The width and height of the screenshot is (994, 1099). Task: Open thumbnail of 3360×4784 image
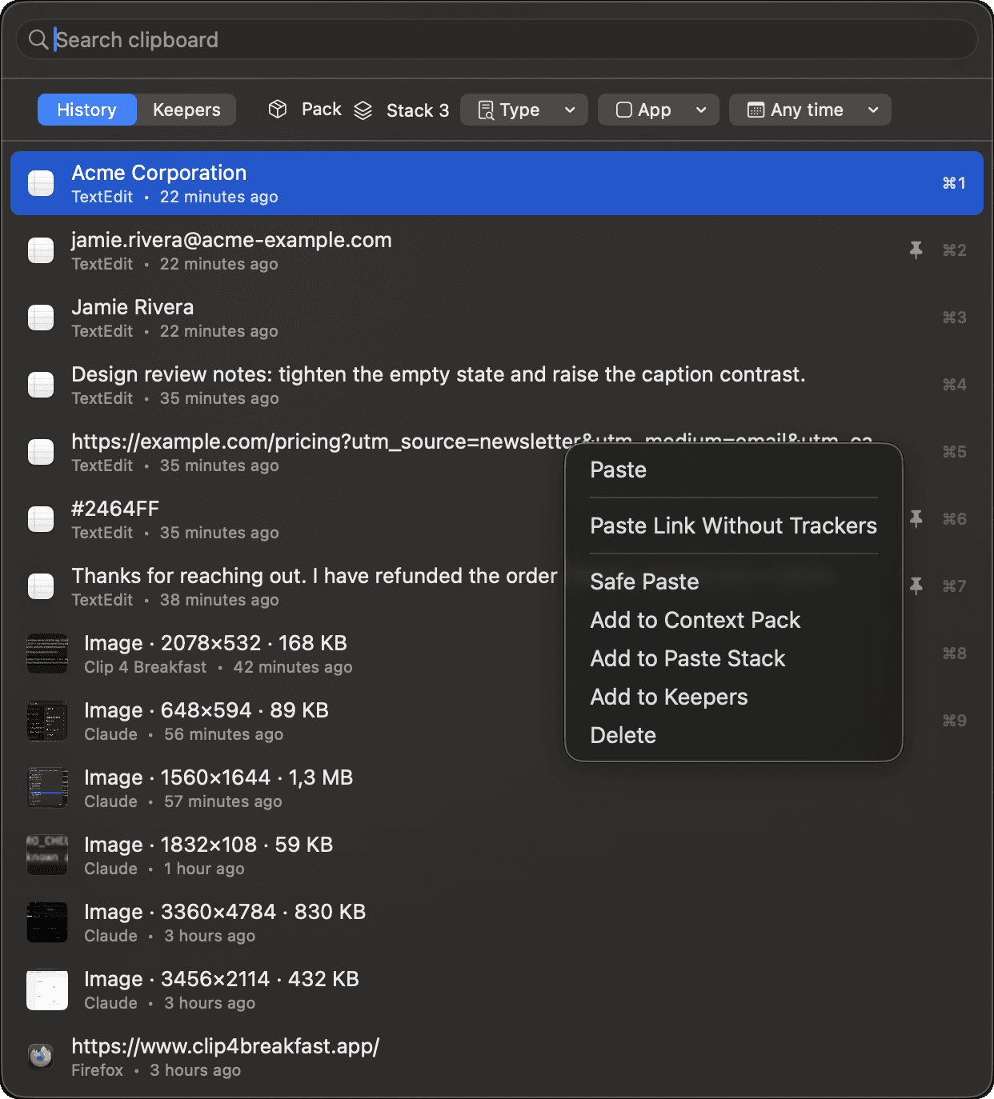(x=47, y=922)
